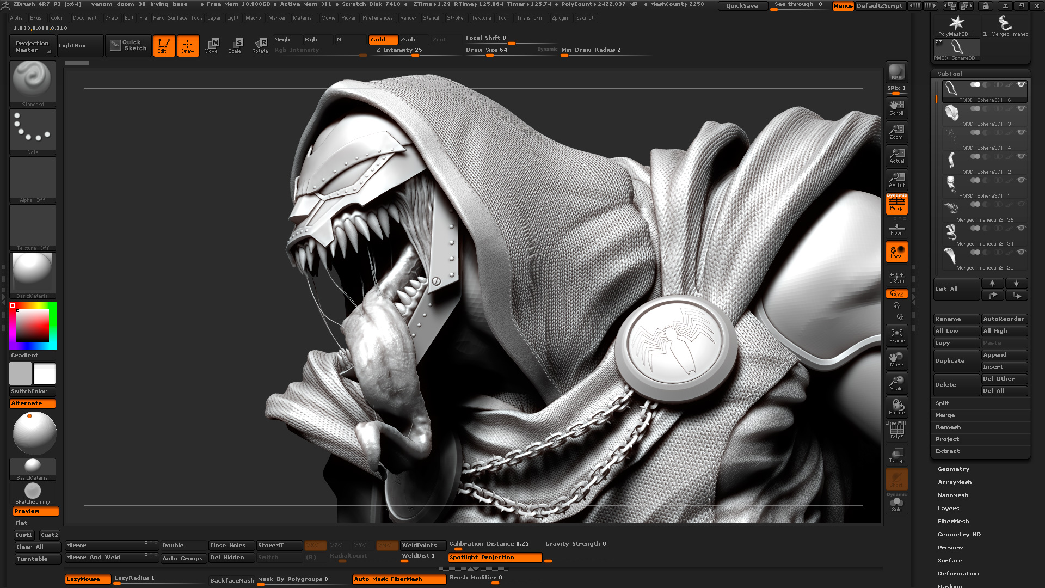
Task: Select the SketchGummy material
Action: [33, 494]
